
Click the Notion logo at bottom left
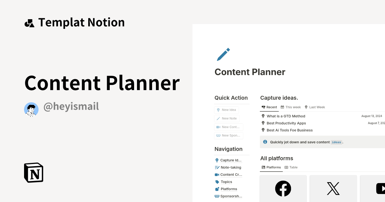(x=33, y=173)
